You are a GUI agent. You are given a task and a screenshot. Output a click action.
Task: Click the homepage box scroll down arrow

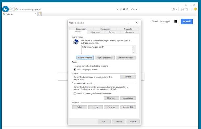click(x=133, y=52)
